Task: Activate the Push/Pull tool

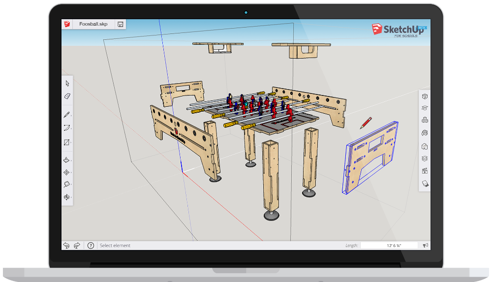Action: [66, 160]
